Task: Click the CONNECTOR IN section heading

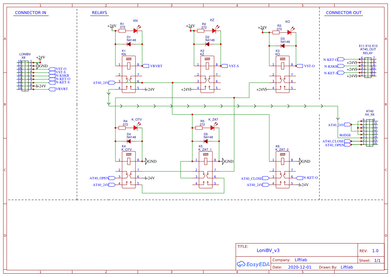Action: [x=30, y=12]
